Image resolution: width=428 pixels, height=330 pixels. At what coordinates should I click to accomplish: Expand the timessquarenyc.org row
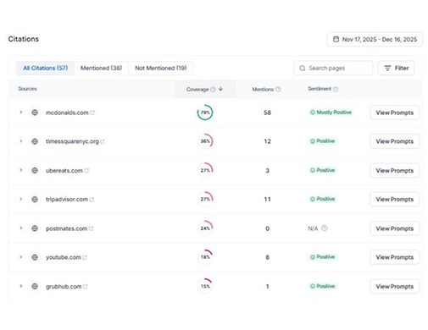point(21,141)
